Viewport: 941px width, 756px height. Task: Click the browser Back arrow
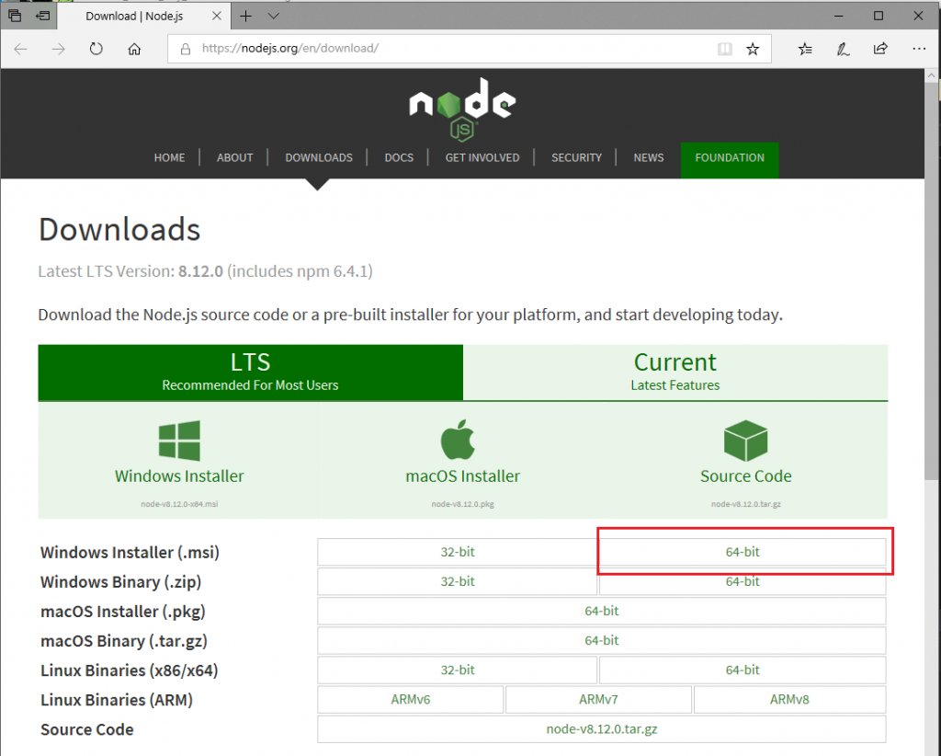(21, 49)
